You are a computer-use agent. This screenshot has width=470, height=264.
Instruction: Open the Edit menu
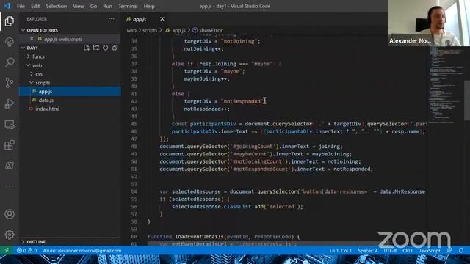pos(35,6)
